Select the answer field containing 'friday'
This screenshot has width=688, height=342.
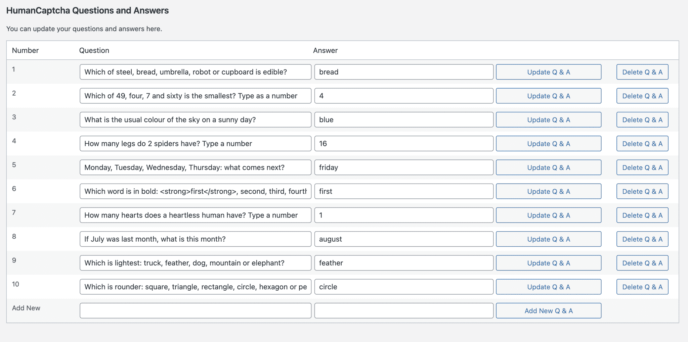403,167
